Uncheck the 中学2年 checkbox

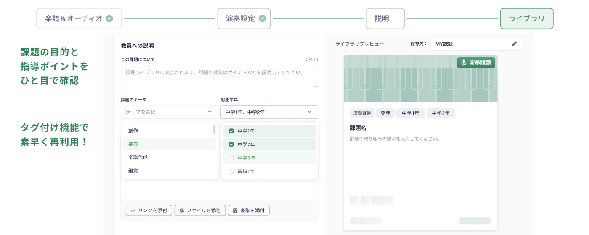click(231, 144)
